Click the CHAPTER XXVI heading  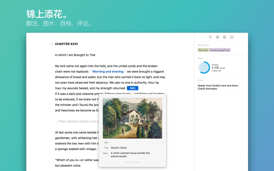pyautogui.click(x=66, y=44)
